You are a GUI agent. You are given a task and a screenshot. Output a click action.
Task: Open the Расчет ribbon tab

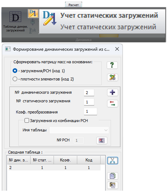(x=73, y=5)
